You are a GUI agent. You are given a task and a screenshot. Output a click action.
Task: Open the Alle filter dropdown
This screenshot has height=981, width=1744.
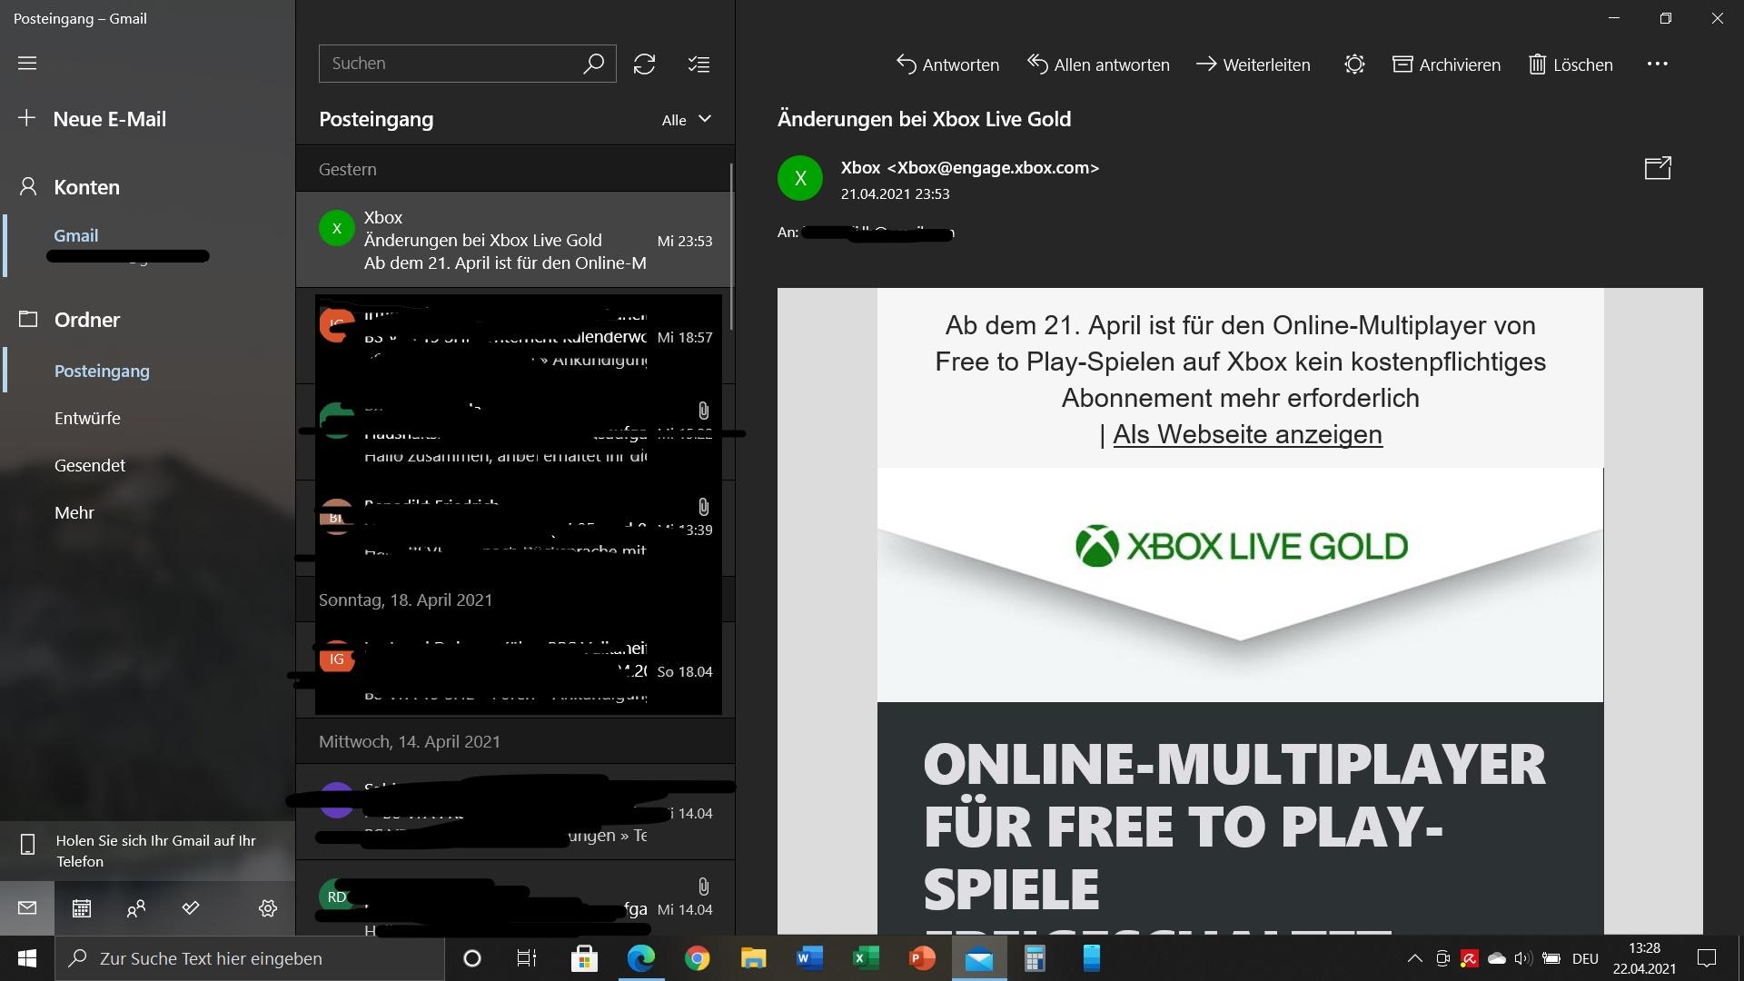click(x=687, y=120)
